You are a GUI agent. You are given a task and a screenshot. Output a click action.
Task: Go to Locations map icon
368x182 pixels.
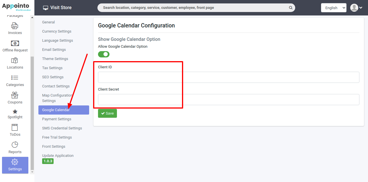tap(15, 61)
